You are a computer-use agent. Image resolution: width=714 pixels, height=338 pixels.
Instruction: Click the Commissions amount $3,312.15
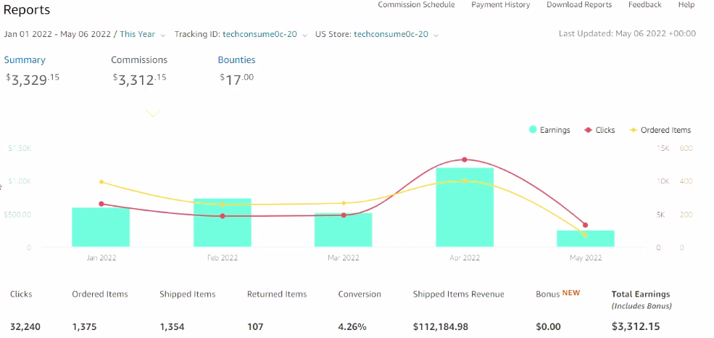point(140,79)
